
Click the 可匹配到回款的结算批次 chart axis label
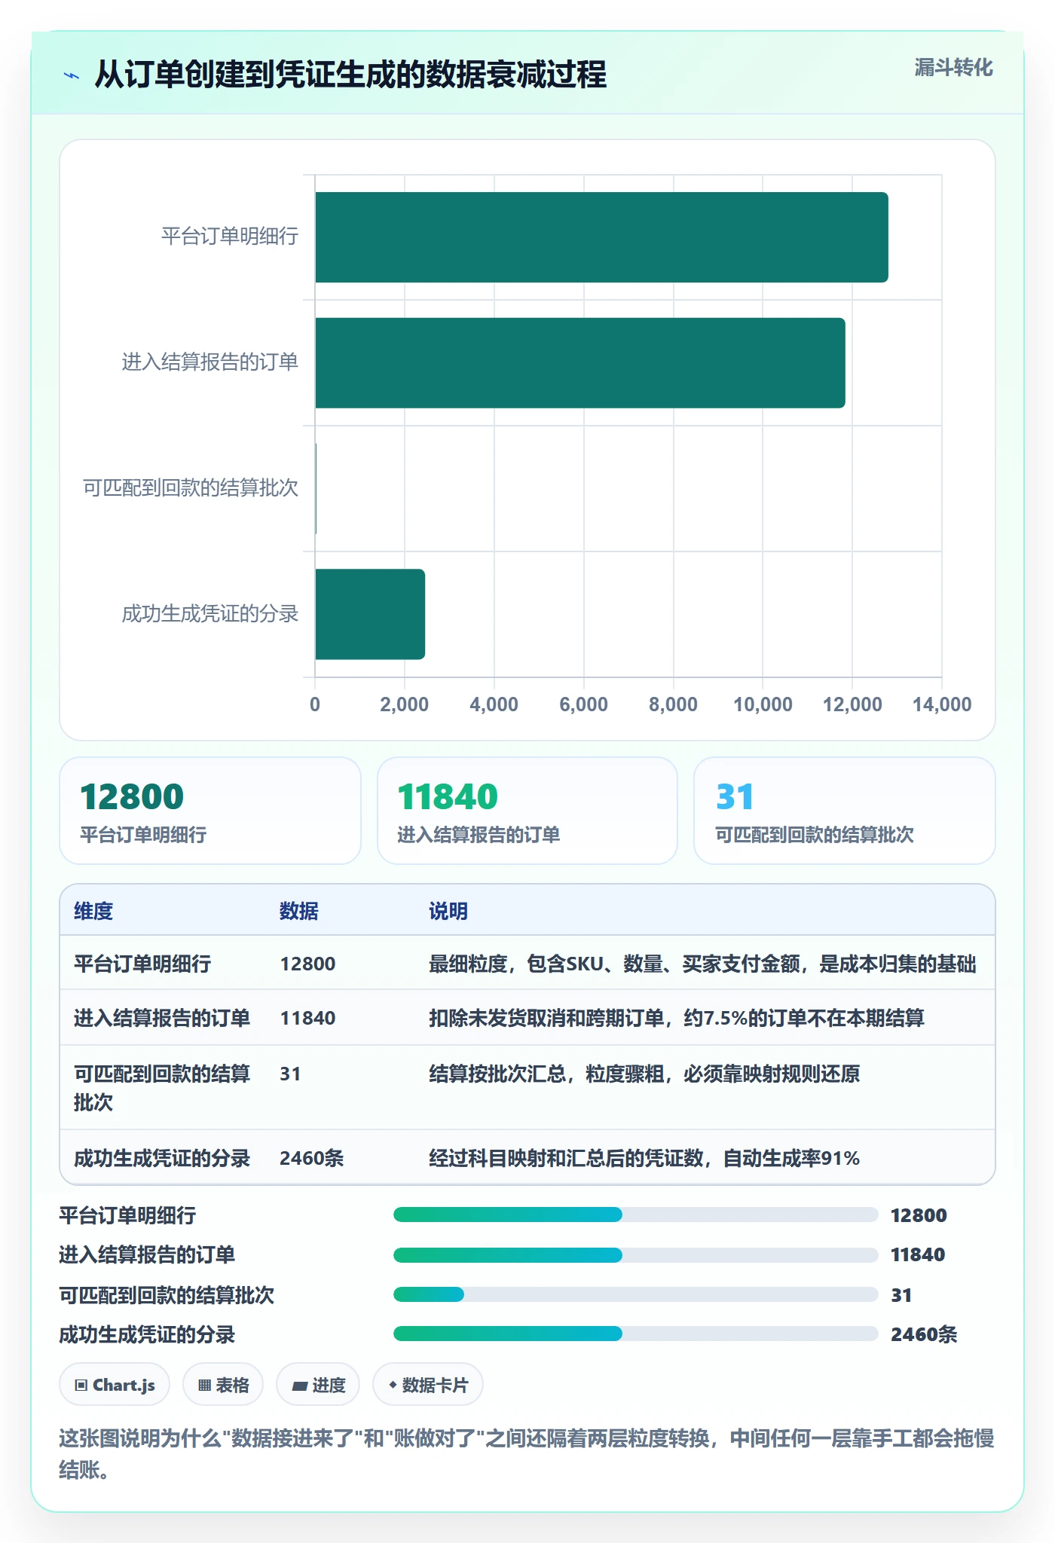(191, 488)
